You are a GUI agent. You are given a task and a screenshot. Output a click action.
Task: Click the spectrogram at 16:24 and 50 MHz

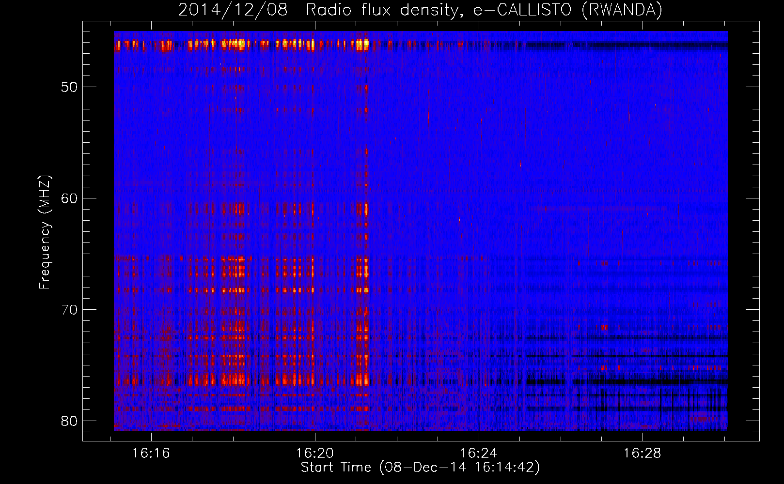[479, 87]
